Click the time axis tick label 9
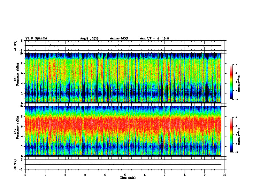This screenshot has width=253, height=196. click(x=204, y=175)
